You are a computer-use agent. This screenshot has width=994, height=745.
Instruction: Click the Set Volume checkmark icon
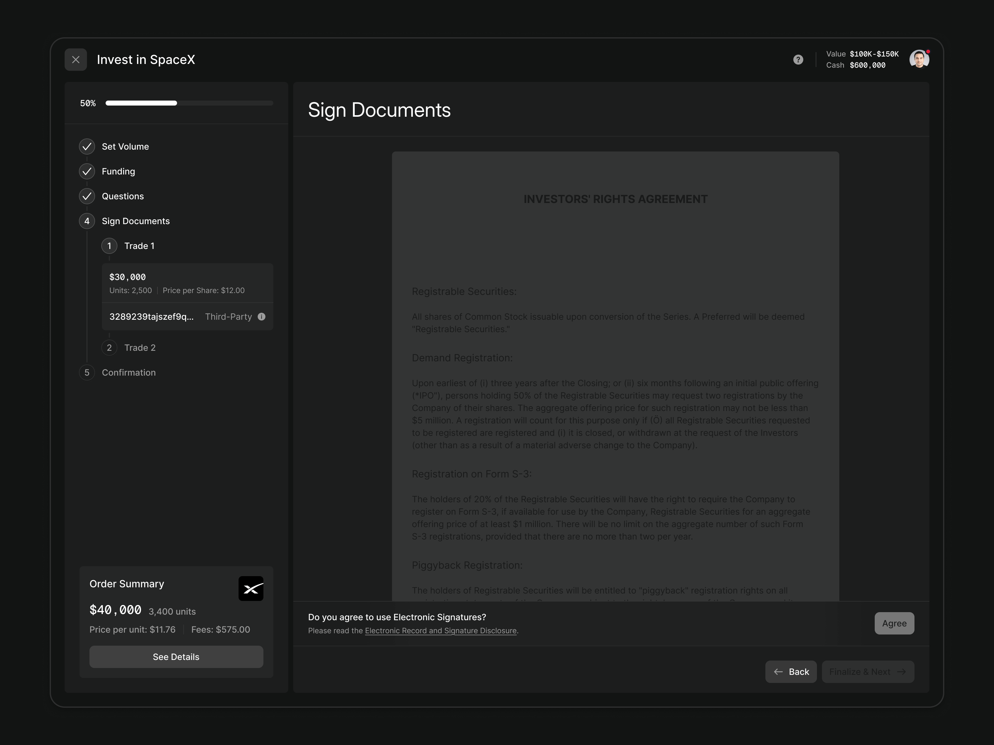click(87, 147)
